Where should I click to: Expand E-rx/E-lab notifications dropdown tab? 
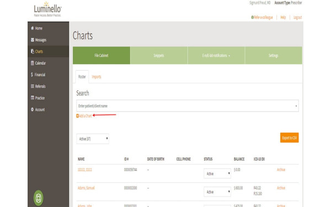click(x=216, y=55)
